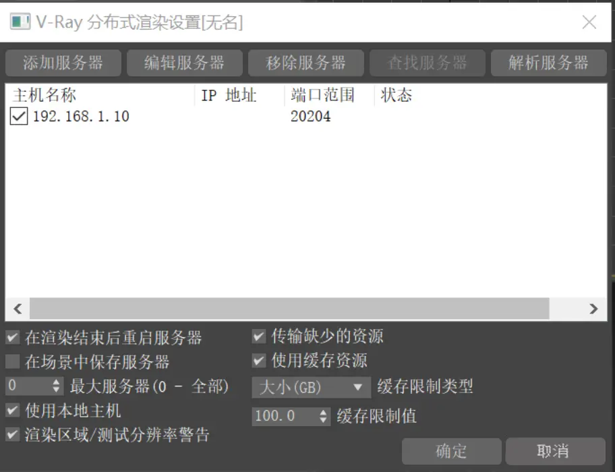
Task: Decrease 最大服务器 value with down arrow
Action: pyautogui.click(x=57, y=390)
